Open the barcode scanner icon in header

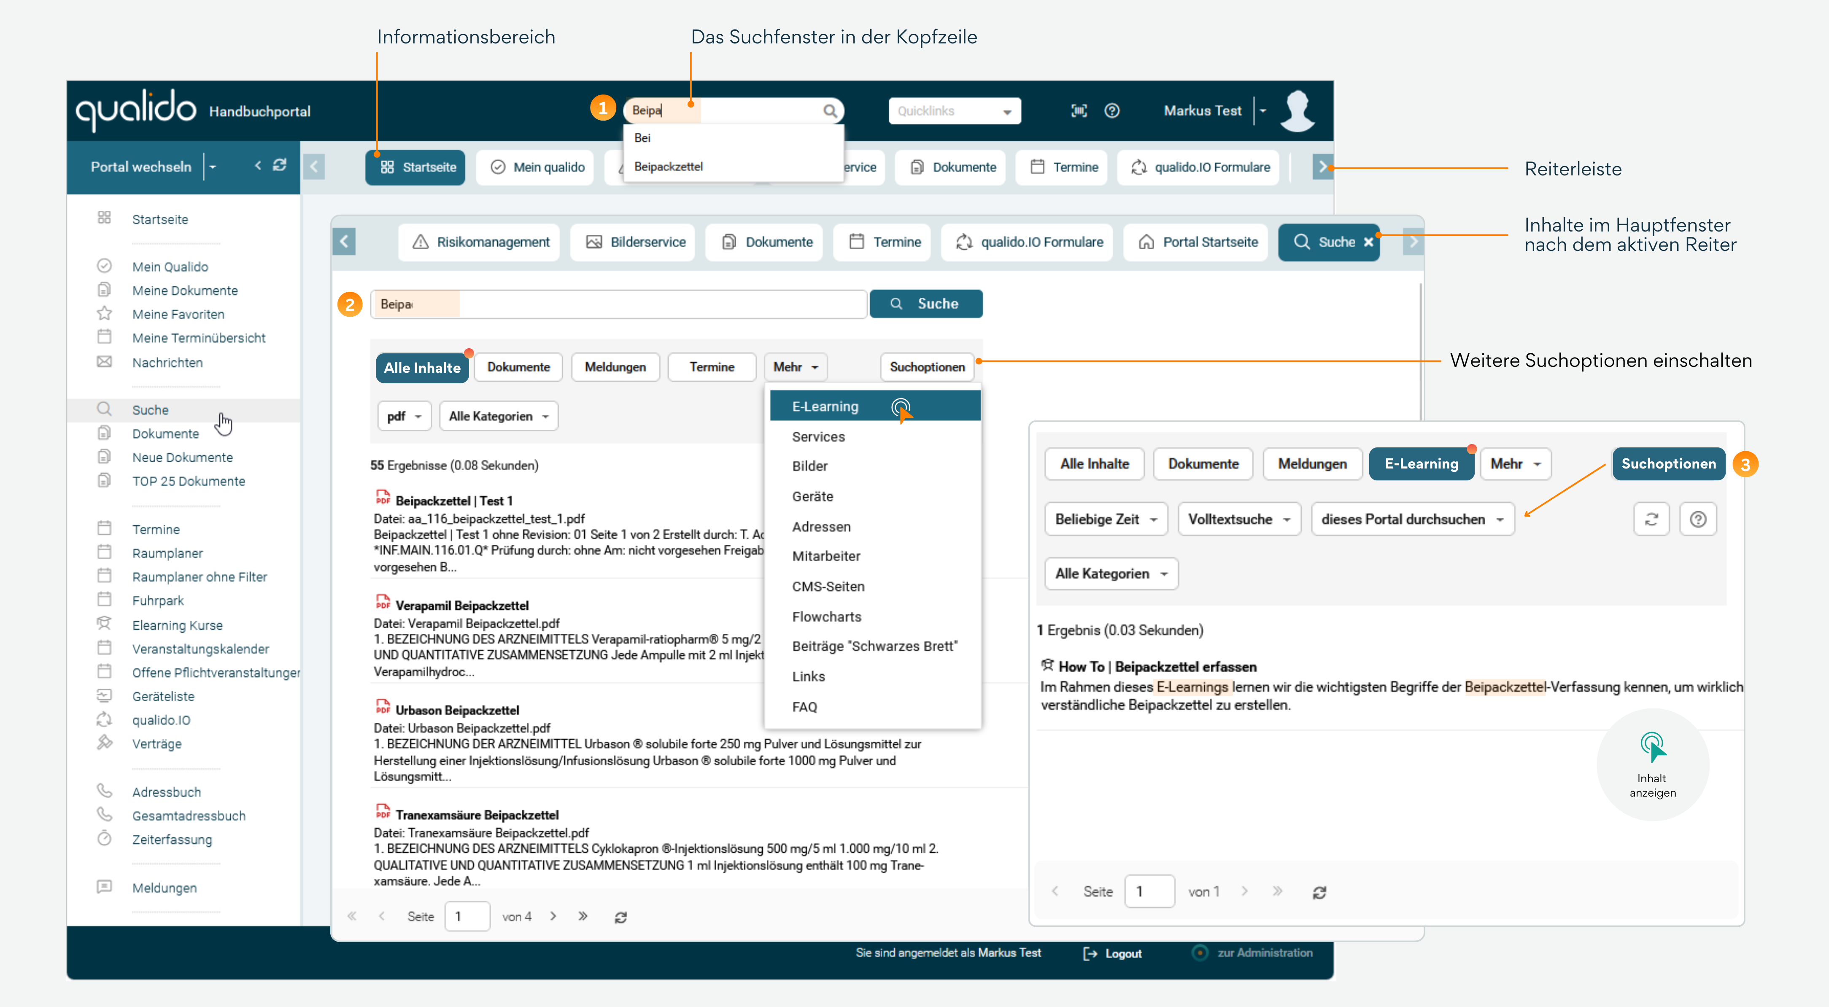(x=1079, y=111)
